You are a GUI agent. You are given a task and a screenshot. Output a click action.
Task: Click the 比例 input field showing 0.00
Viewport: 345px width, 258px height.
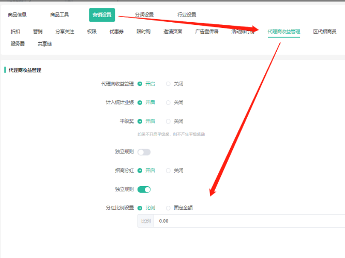pyautogui.click(x=248, y=221)
